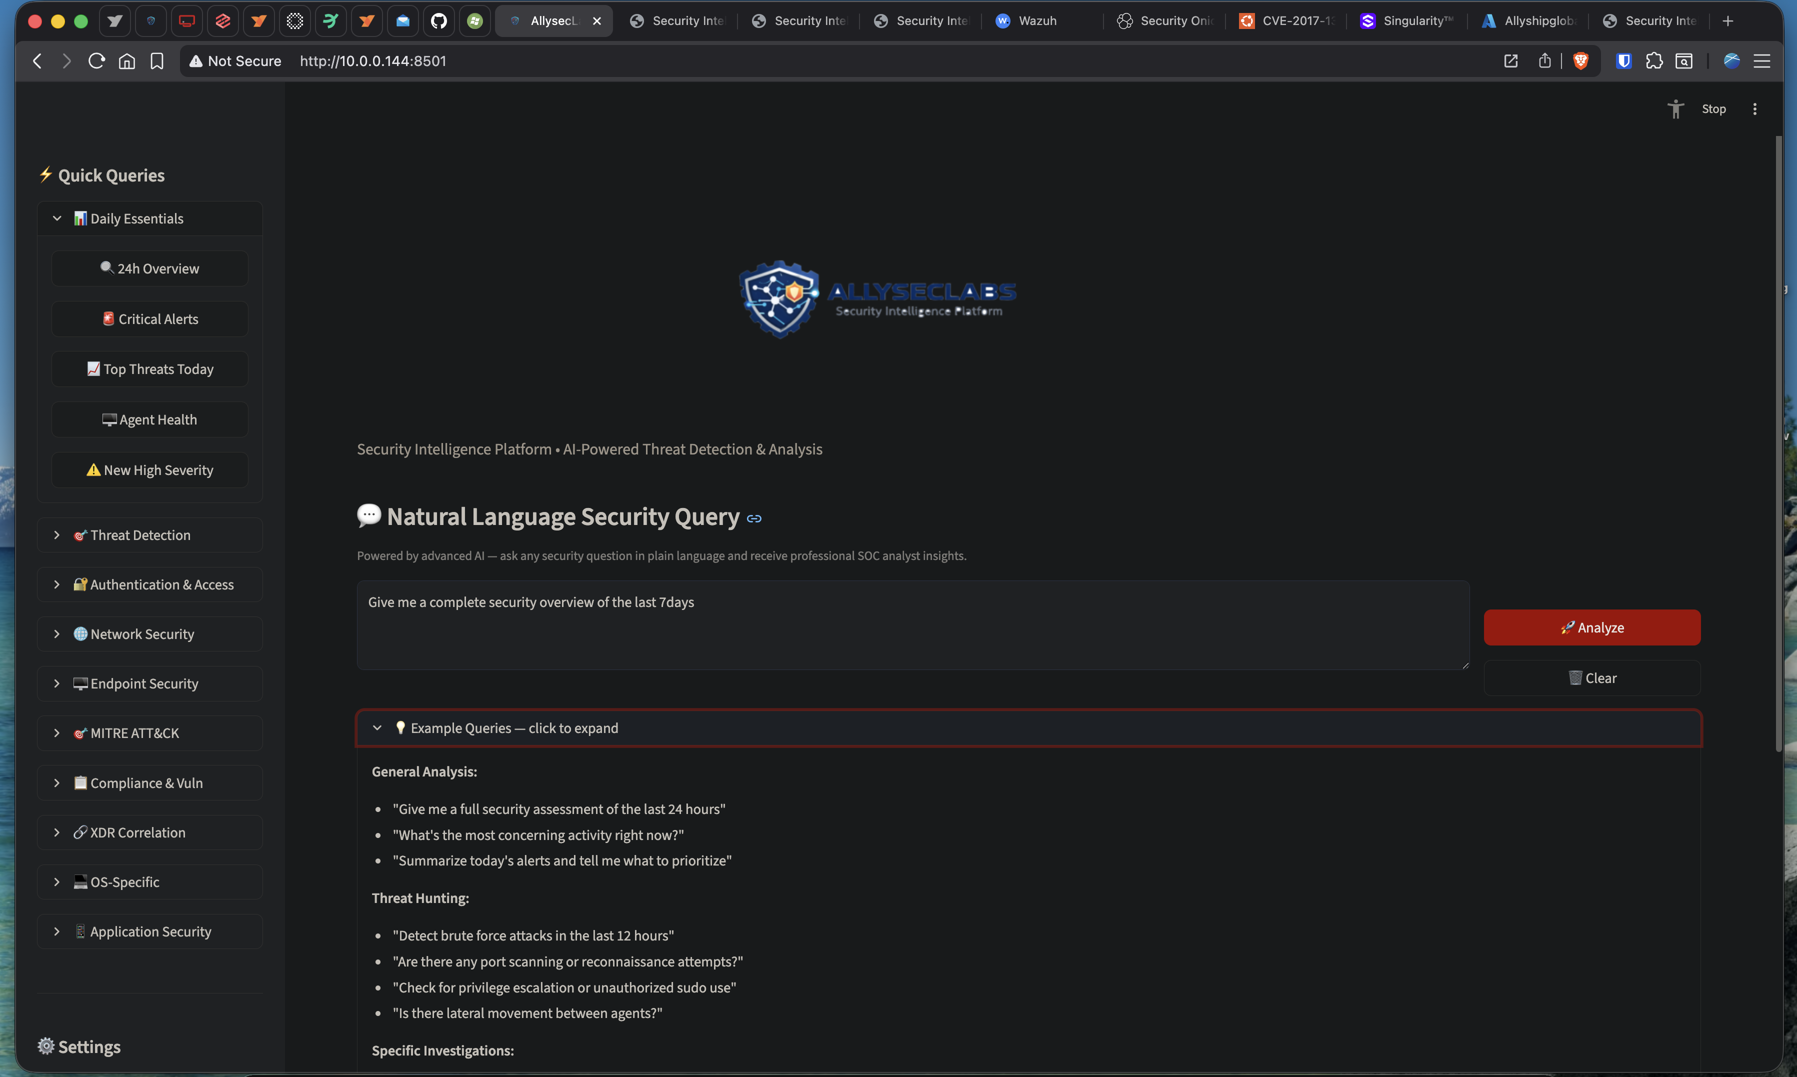Switch to the Security Onion tab

[1164, 21]
